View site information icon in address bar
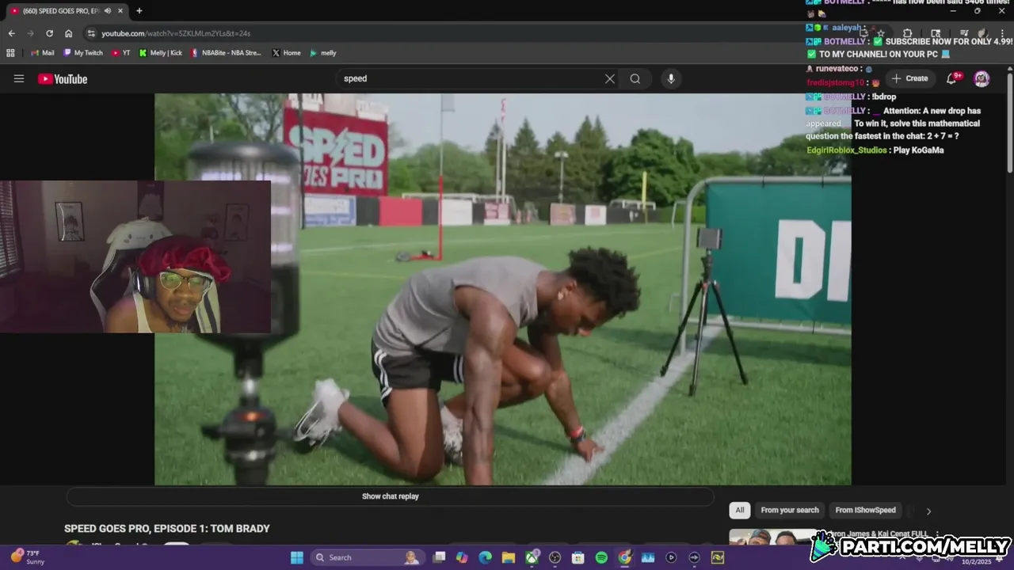Image resolution: width=1014 pixels, height=570 pixels. (x=91, y=33)
